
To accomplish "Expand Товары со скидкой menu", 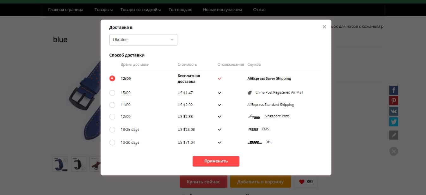I will coord(141,10).
